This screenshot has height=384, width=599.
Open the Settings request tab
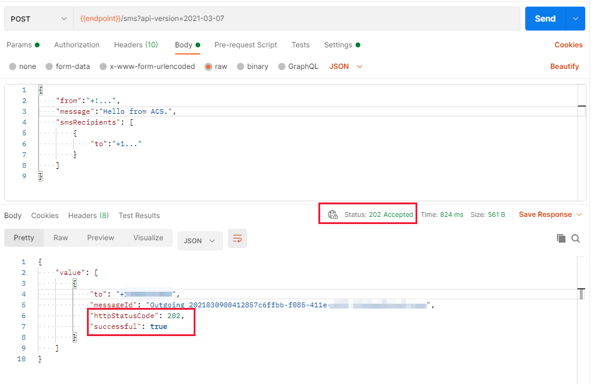pos(342,45)
